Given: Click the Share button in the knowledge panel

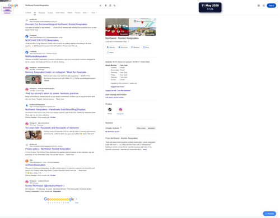Looking at the screenshot, I should (x=110, y=52).
